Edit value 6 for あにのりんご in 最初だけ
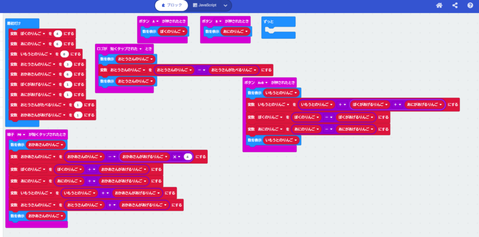 (x=58, y=44)
